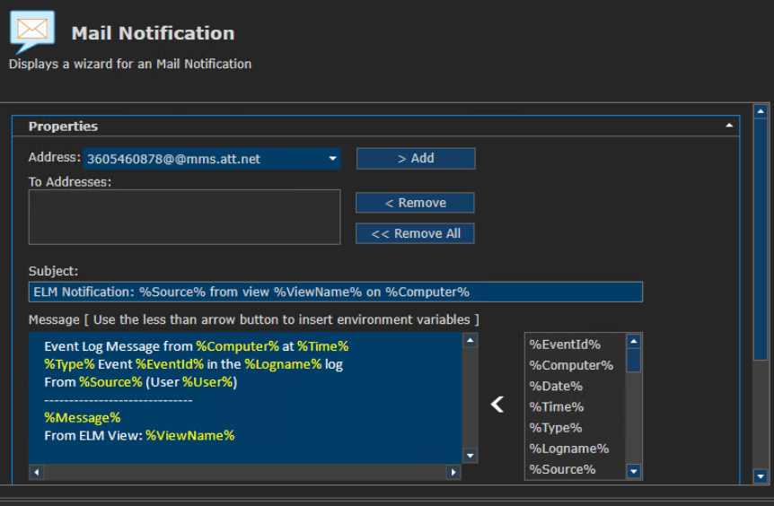Select %EventId% in the variable list
This screenshot has height=506, width=774.
565,345
